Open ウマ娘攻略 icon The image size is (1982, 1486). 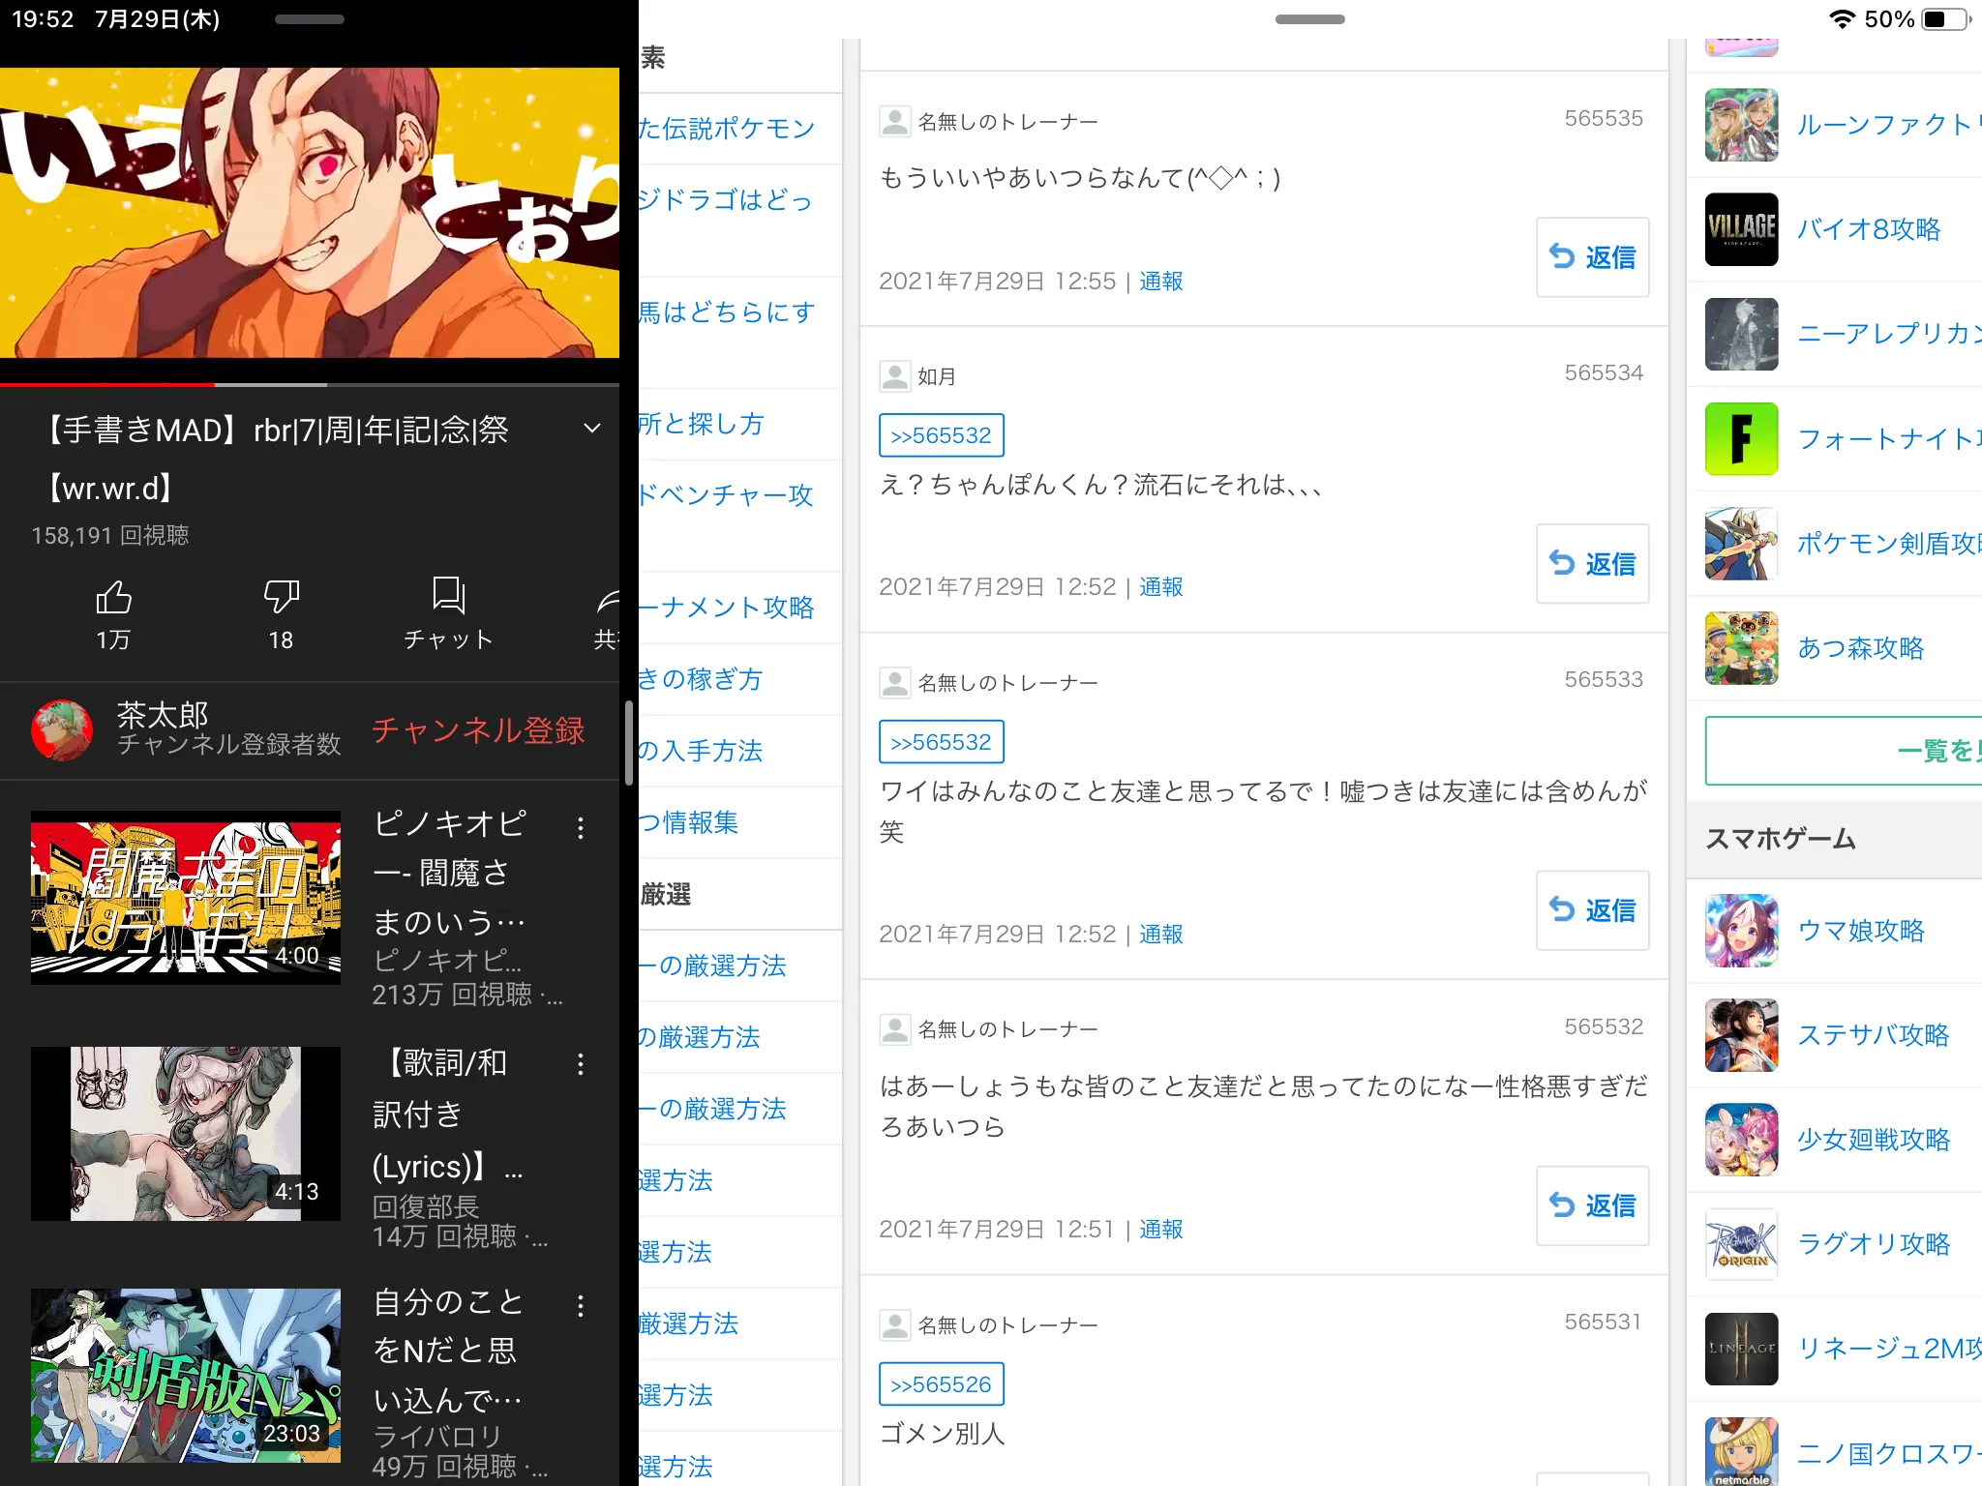[1742, 931]
